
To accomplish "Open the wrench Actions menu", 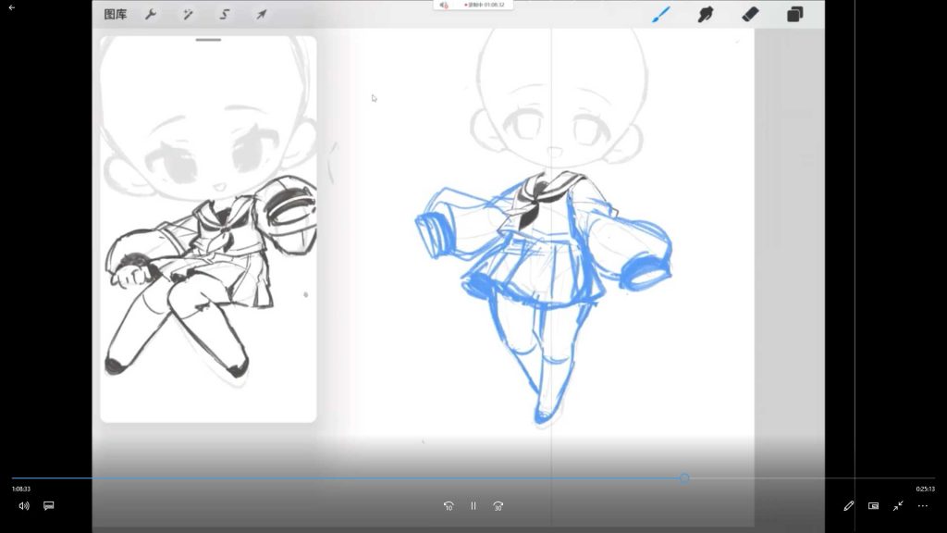I will [151, 15].
